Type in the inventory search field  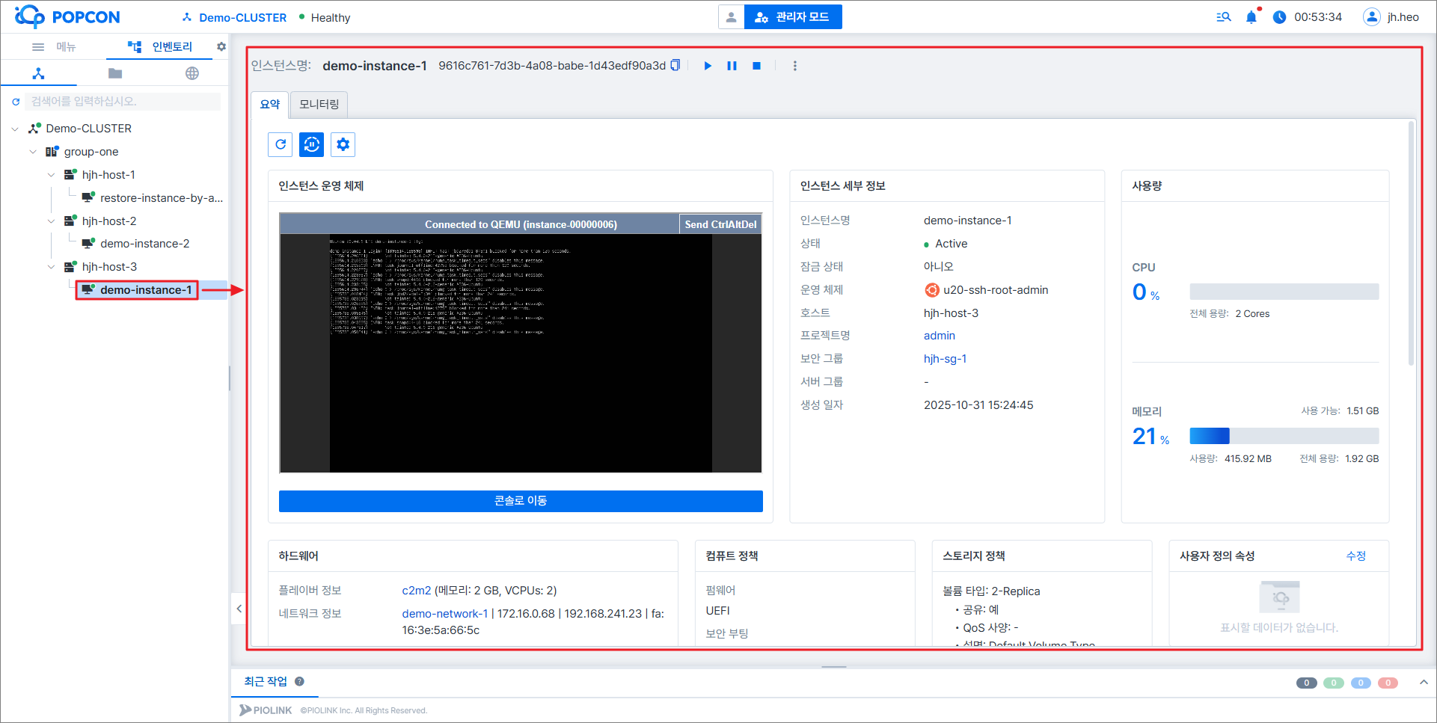[123, 102]
